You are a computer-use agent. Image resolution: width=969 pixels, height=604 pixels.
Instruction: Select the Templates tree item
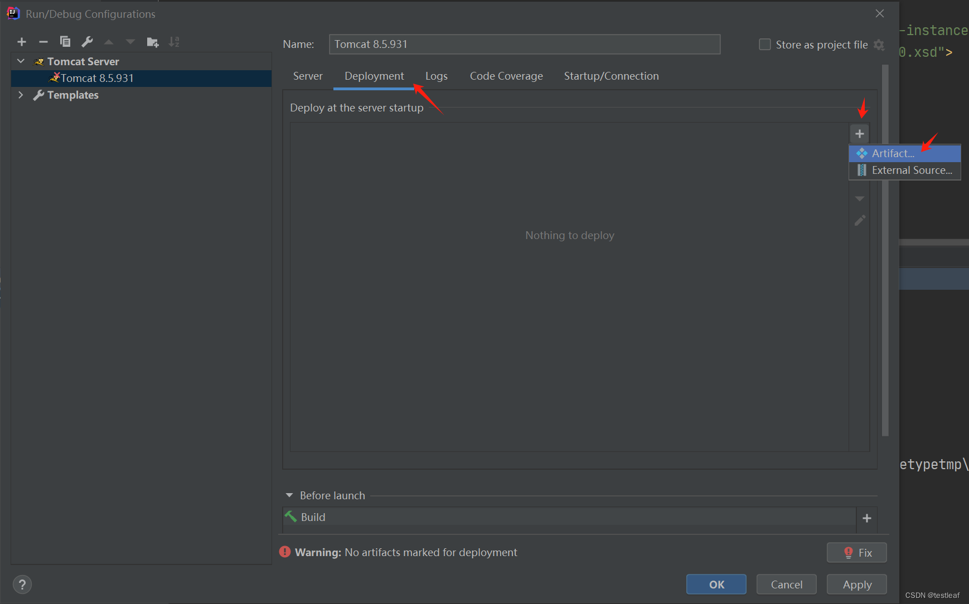(142, 95)
